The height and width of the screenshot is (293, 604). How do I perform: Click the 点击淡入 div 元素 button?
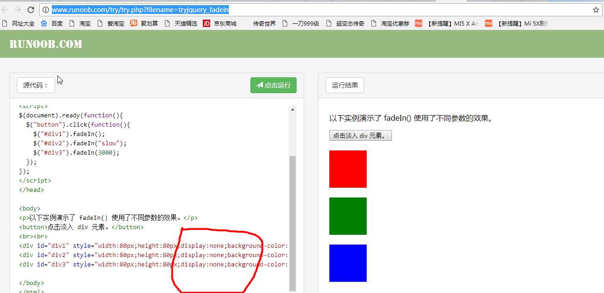[361, 136]
